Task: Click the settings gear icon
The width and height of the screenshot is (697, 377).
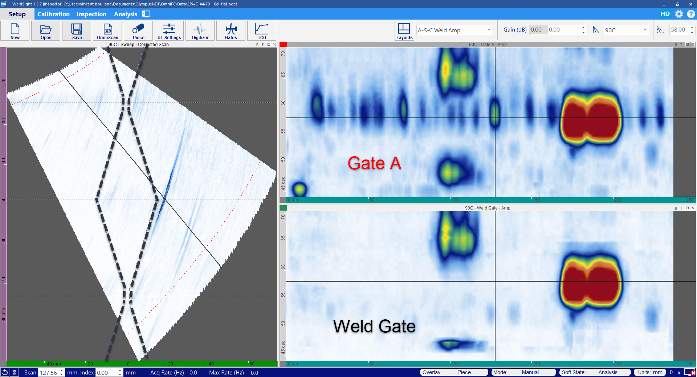Action: (x=679, y=14)
